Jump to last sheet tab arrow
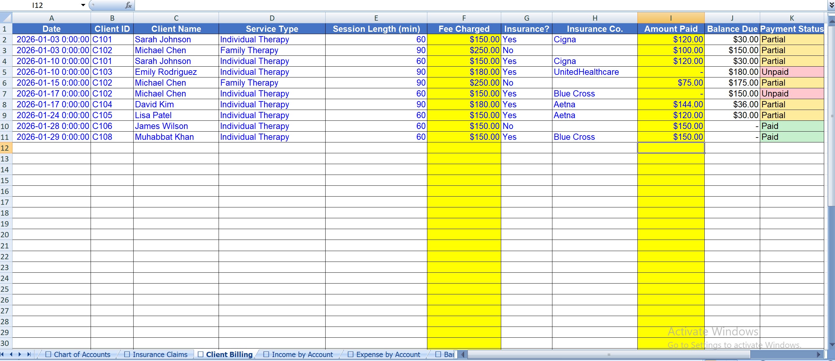The image size is (835, 361). tap(29, 354)
